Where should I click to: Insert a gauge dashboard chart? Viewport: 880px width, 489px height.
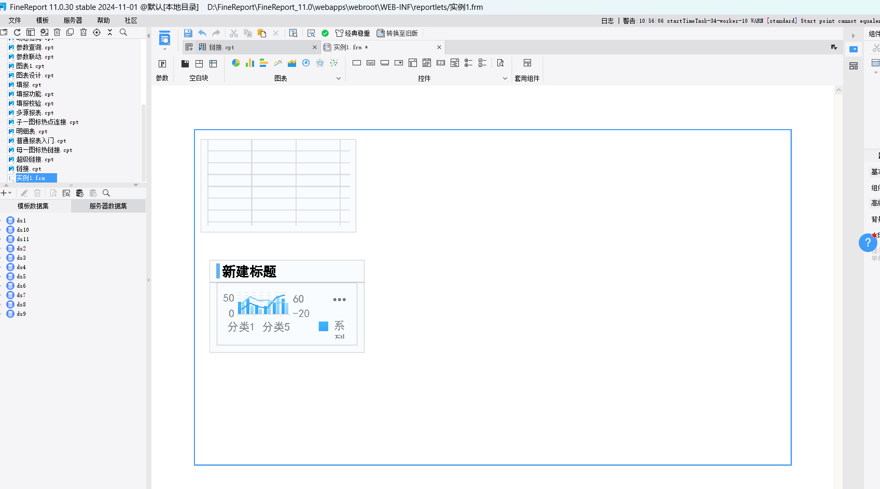[306, 63]
